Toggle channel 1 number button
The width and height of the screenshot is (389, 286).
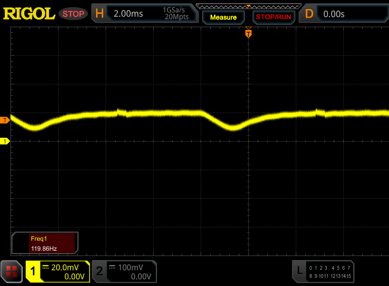(x=32, y=271)
